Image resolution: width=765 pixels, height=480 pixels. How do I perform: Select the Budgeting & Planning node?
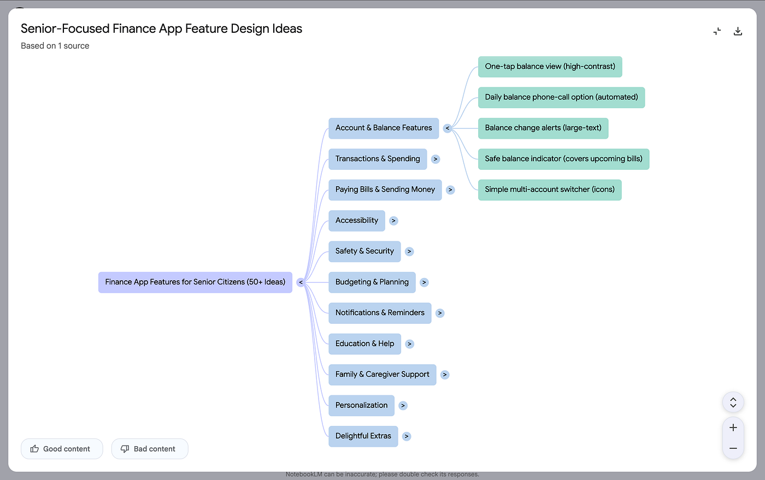(x=372, y=282)
